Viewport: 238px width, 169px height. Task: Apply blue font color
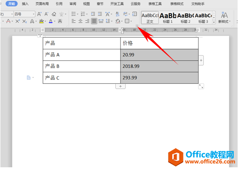(51, 21)
